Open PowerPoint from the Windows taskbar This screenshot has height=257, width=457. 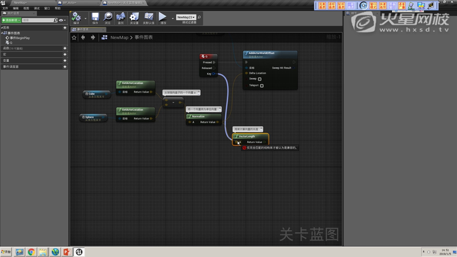pyautogui.click(x=67, y=252)
